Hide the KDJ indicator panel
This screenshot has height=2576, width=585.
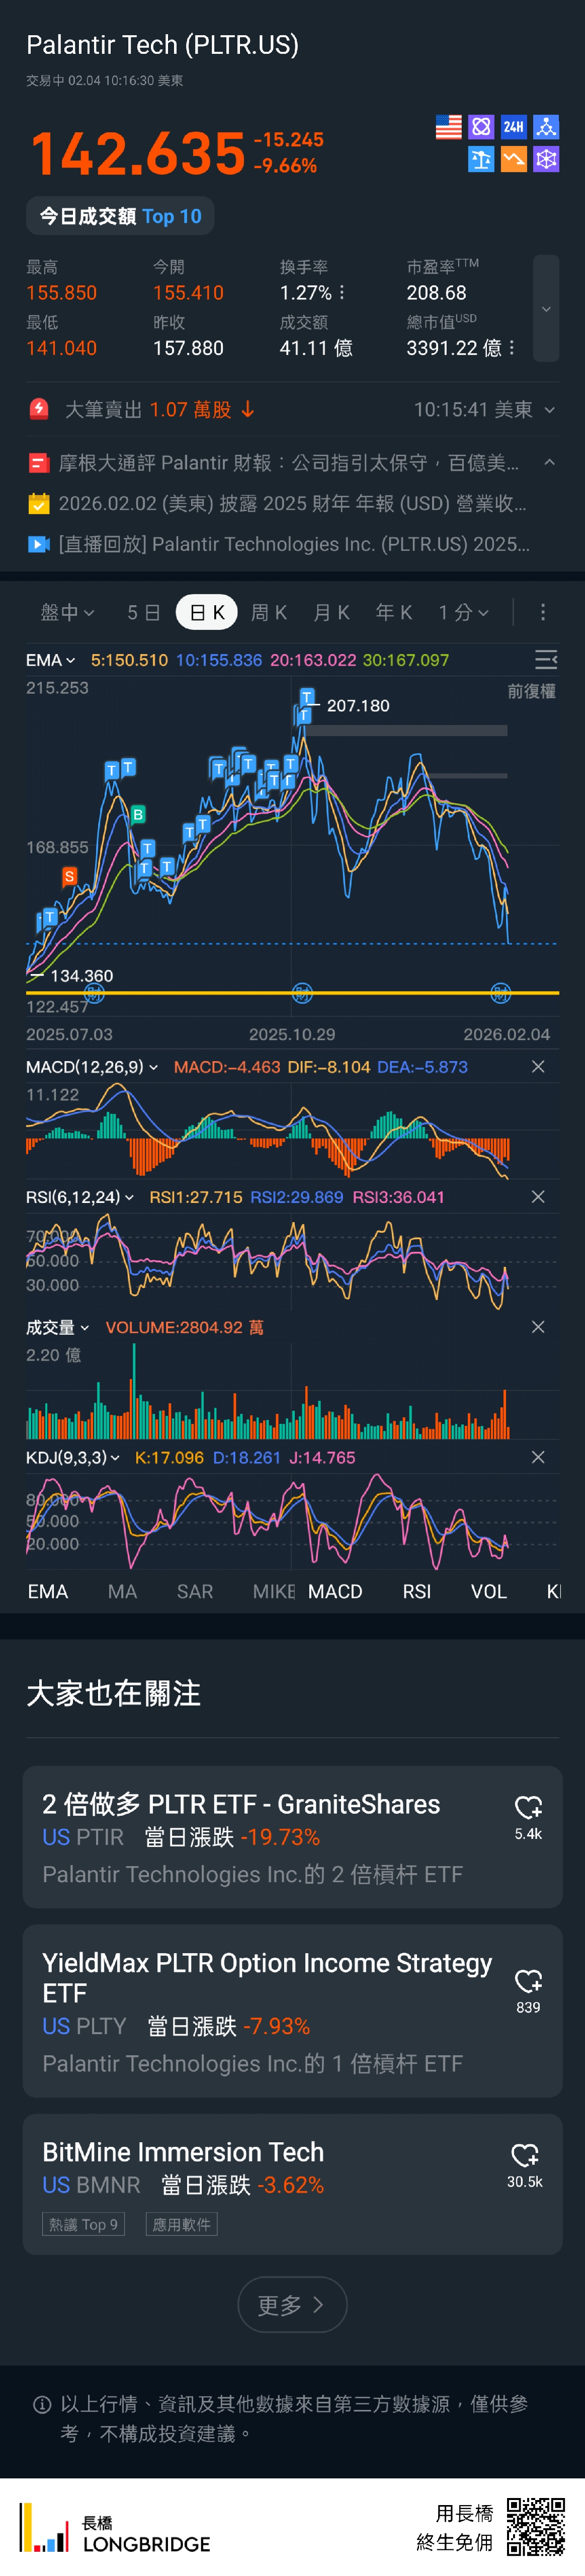pyautogui.click(x=538, y=1458)
